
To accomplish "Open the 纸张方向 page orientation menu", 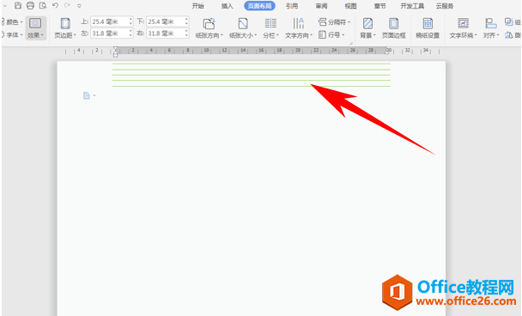I will point(209,28).
